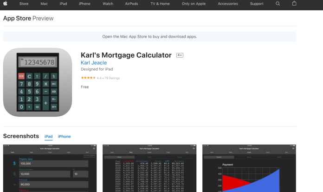Click the star rating icons
Screen dimensions: 323x192
pos(88,78)
